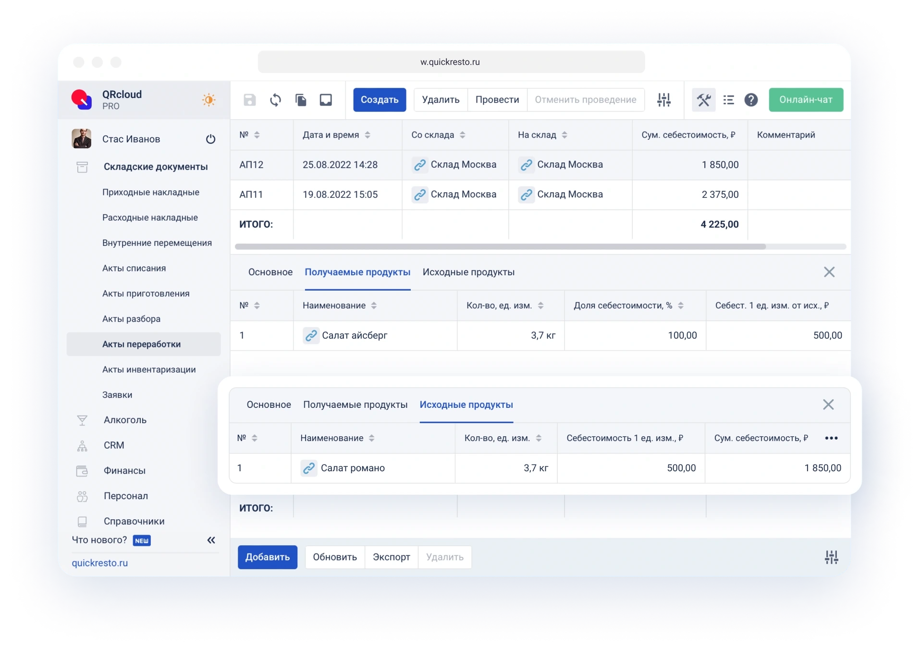Image resolution: width=920 pixels, height=649 pixels.
Task: Click the Refresh/sync icon in the toolbar
Action: pos(275,99)
